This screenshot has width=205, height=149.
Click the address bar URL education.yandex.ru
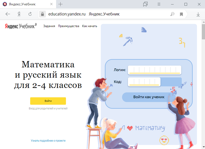[x=67, y=14]
